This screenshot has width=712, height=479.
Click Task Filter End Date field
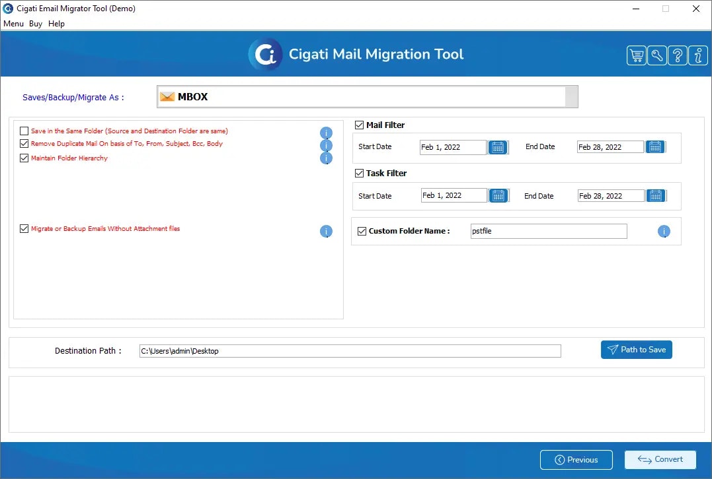point(612,196)
